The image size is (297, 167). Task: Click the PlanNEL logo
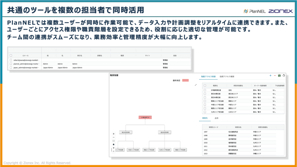point(255,11)
